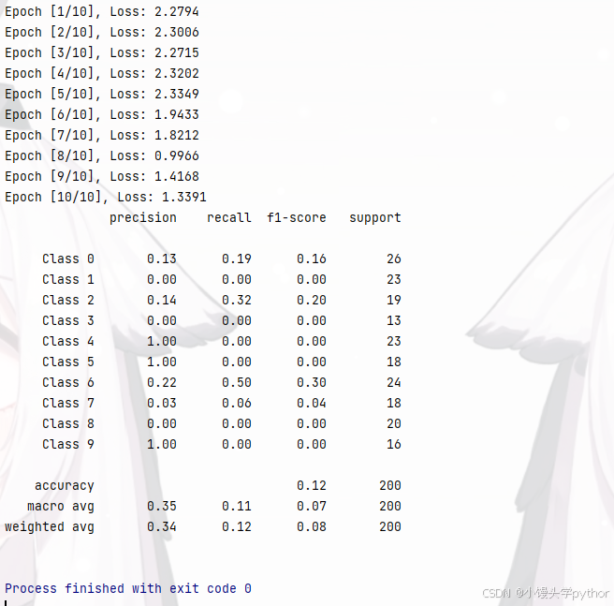The image size is (614, 606).
Task: Click Class 3 support value 13
Action: [394, 320]
